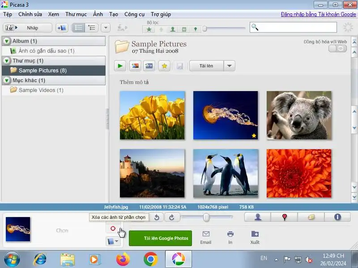Create a photo collage from folder
This screenshot has height=268, width=358.
(135, 66)
